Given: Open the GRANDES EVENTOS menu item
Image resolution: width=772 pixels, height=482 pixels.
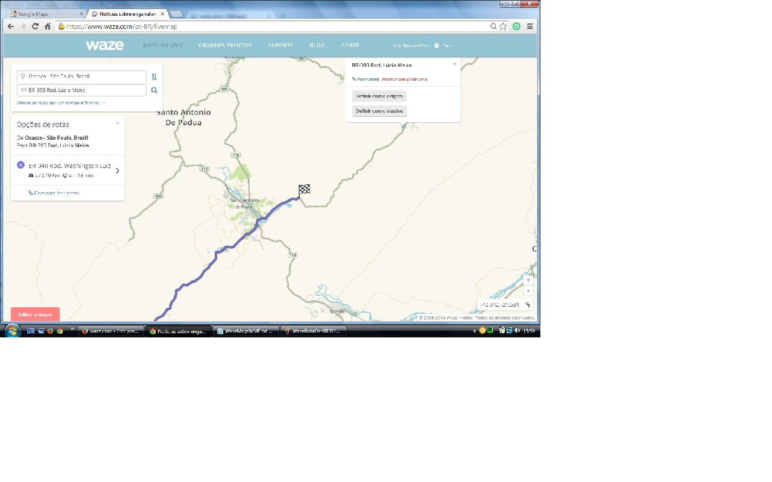Looking at the screenshot, I should [x=225, y=46].
